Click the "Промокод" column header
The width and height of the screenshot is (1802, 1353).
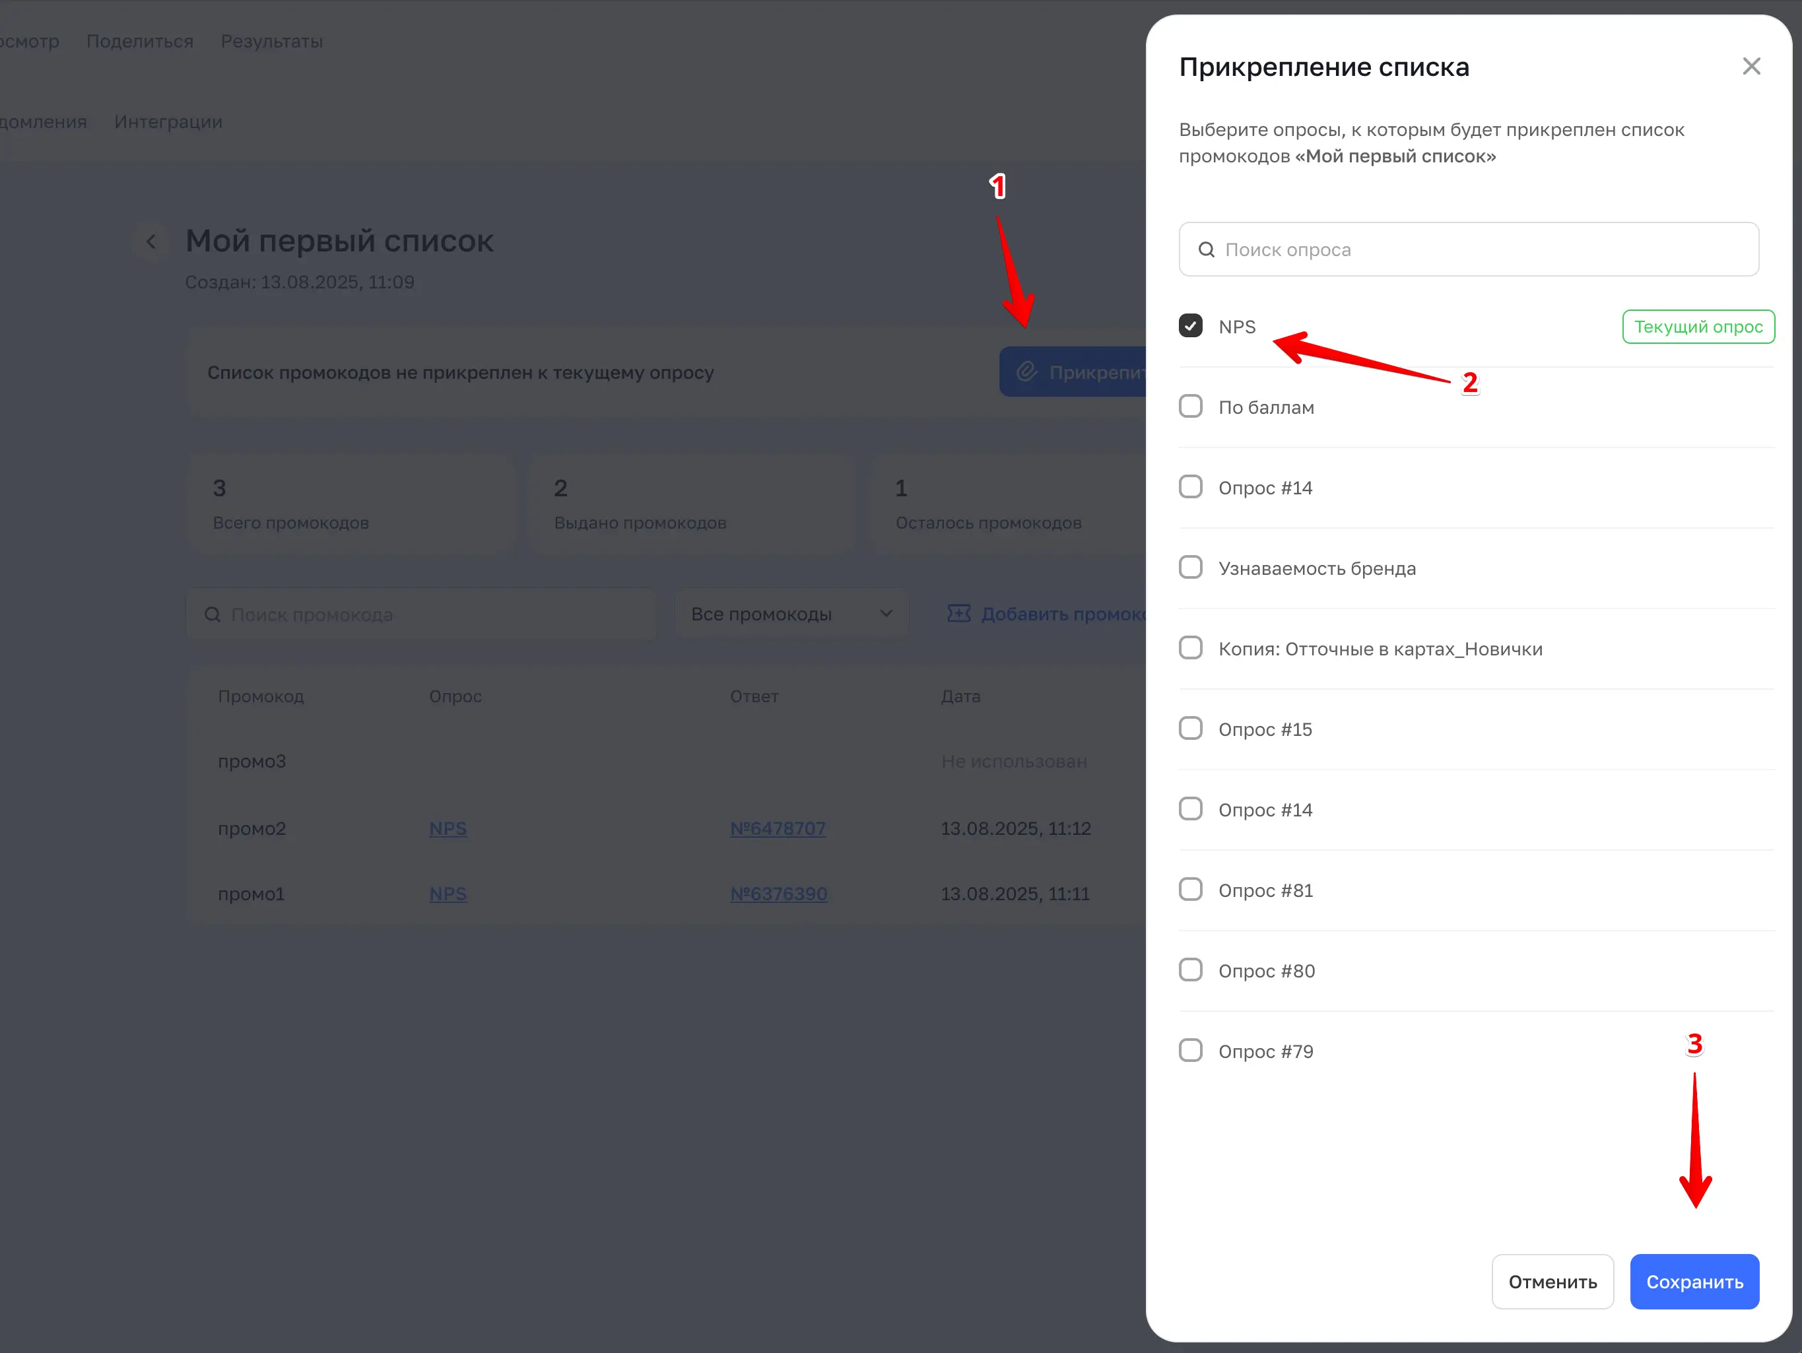click(x=261, y=696)
